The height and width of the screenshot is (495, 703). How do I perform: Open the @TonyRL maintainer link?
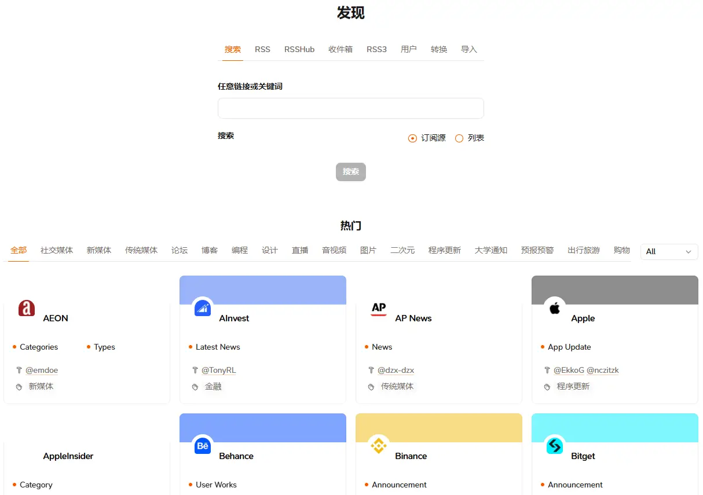(218, 371)
